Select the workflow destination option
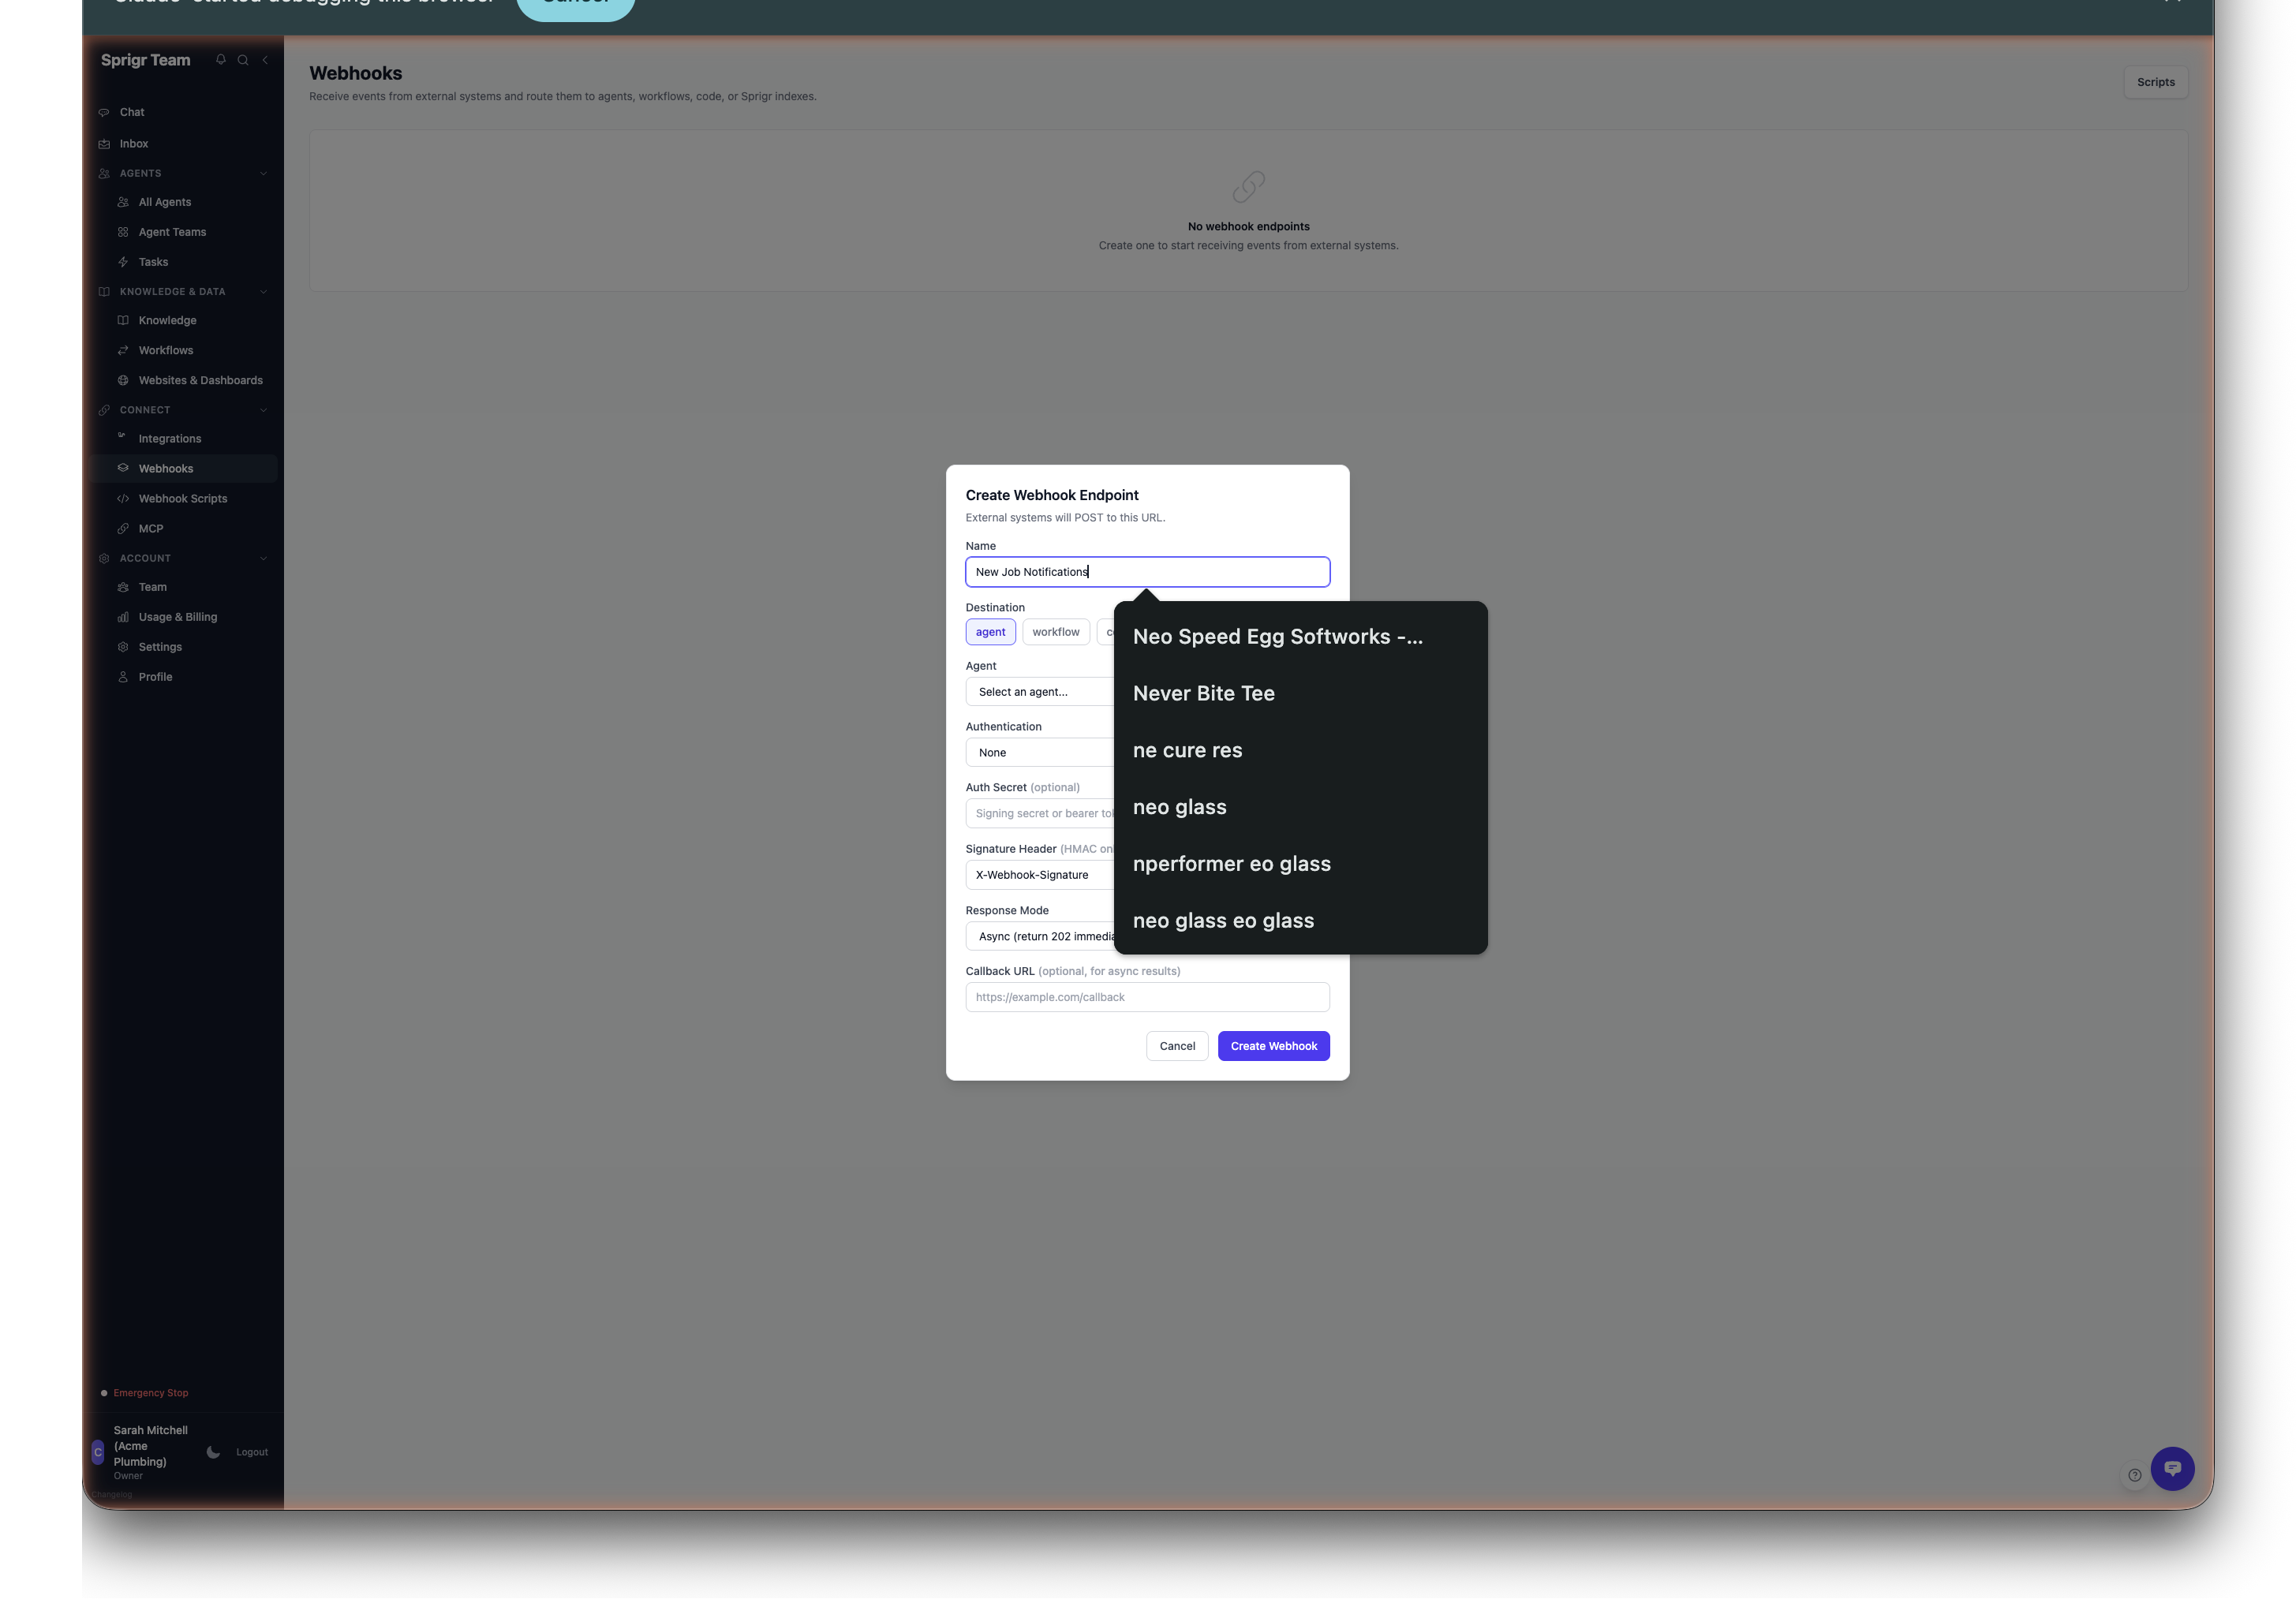The width and height of the screenshot is (2296, 1614). tap(1055, 631)
